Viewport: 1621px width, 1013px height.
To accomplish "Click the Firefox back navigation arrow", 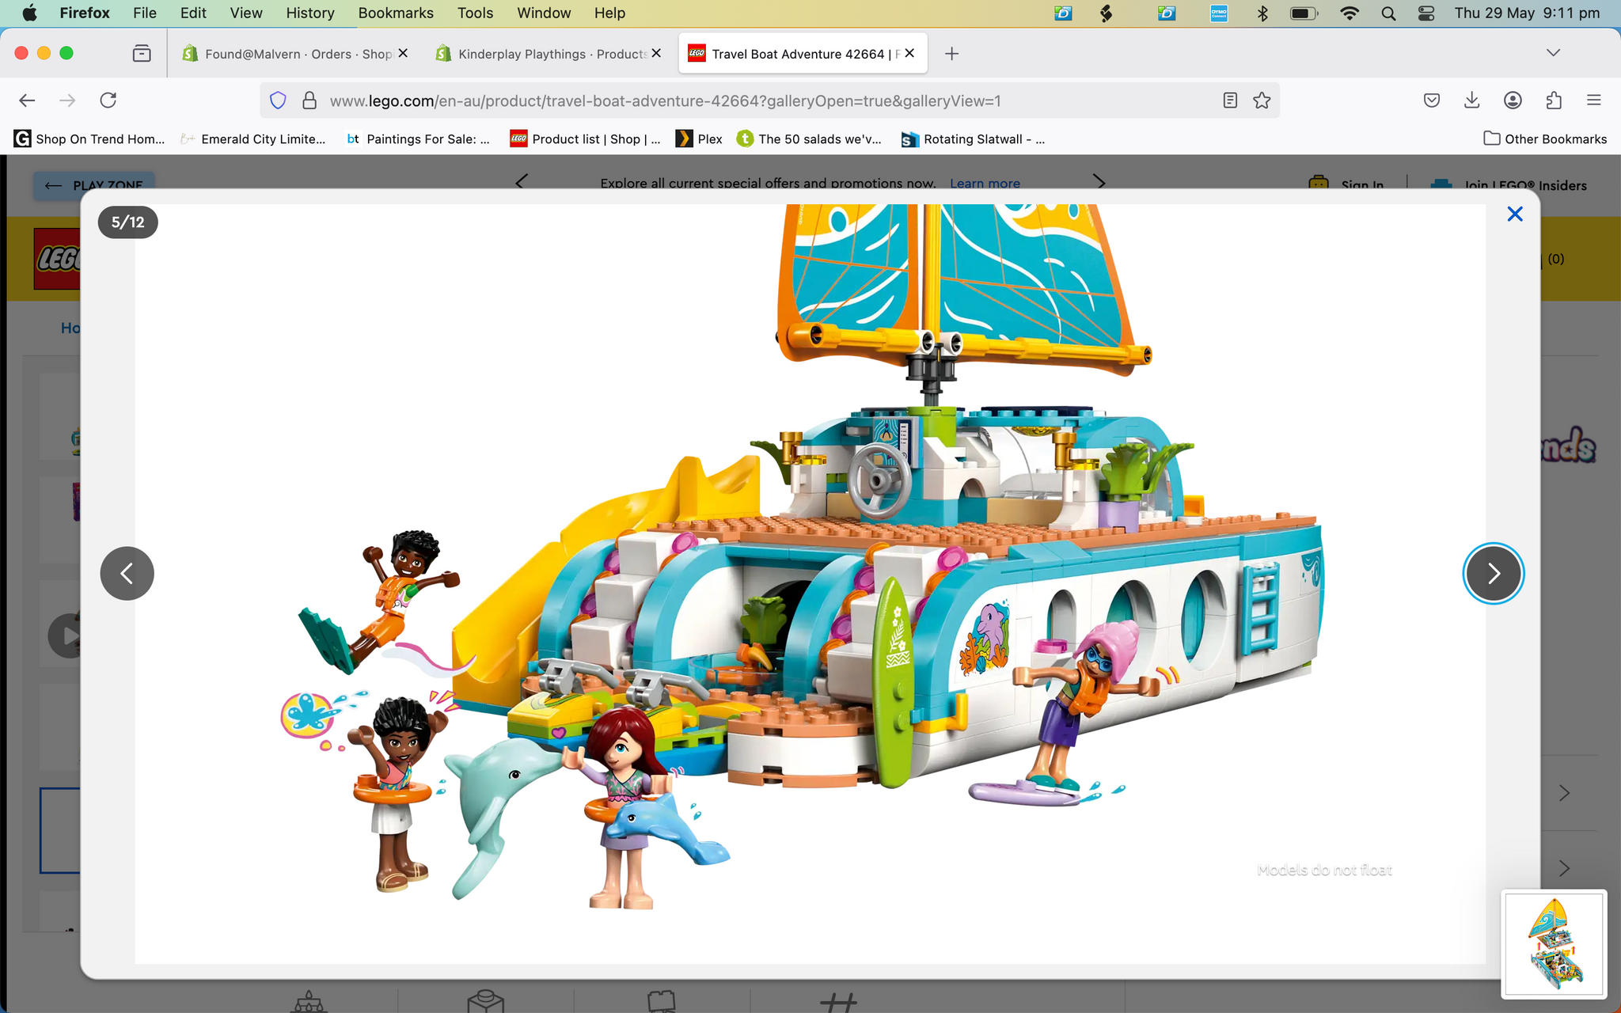I will (x=27, y=101).
